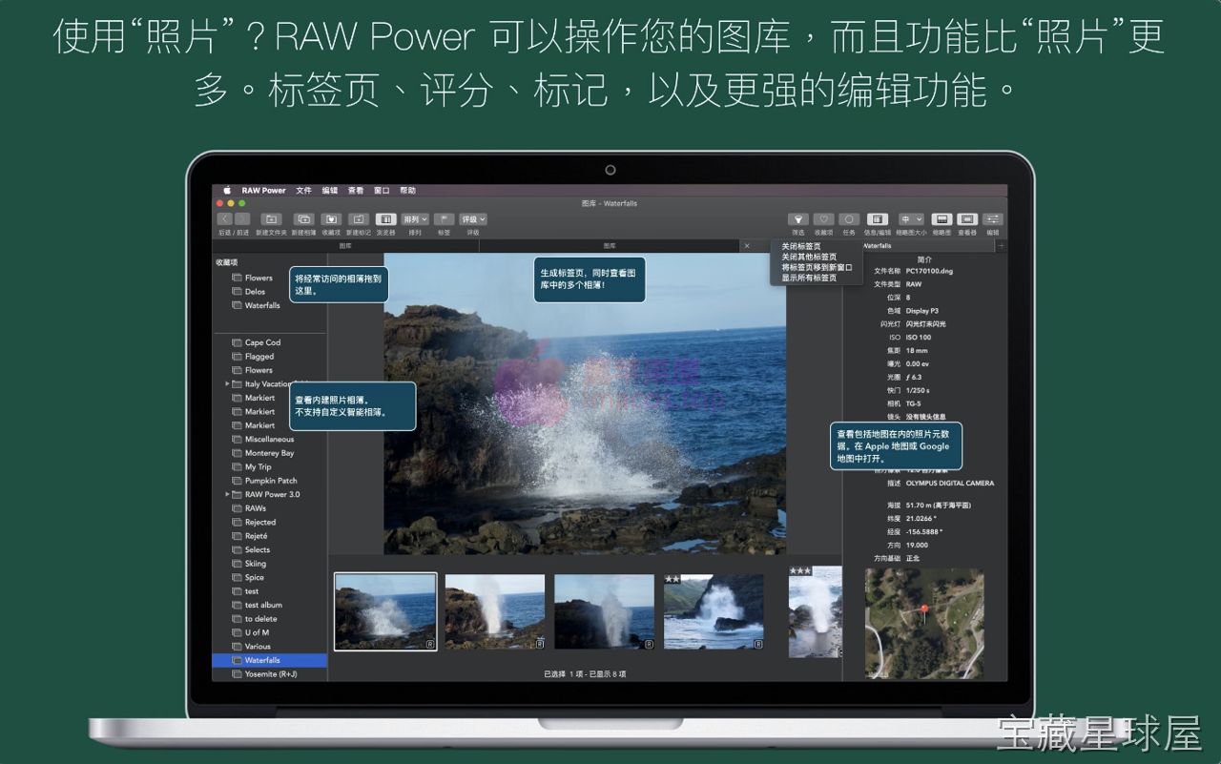1221x764 pixels.
Task: Select Waterfalls under the 收藏项 favorites section
Action: pyautogui.click(x=262, y=305)
